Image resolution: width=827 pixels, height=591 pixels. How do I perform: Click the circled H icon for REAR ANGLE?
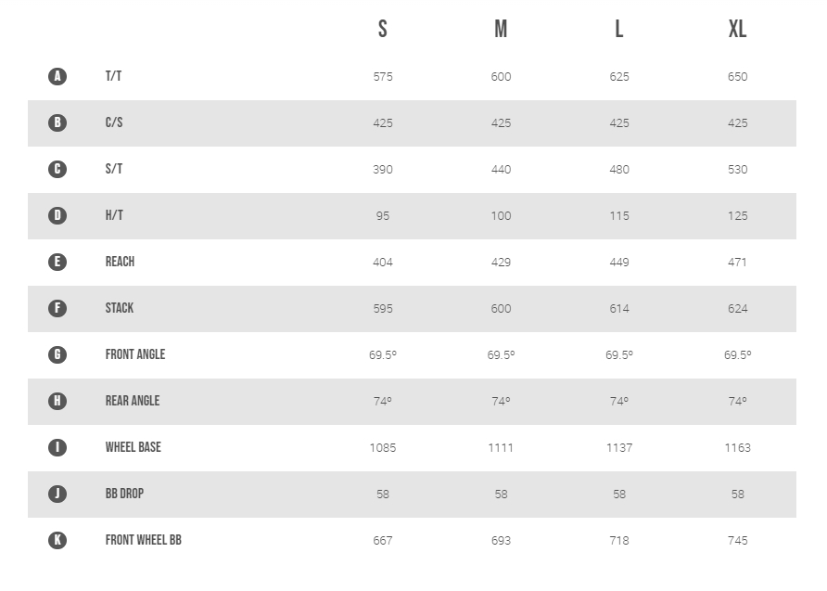click(57, 401)
